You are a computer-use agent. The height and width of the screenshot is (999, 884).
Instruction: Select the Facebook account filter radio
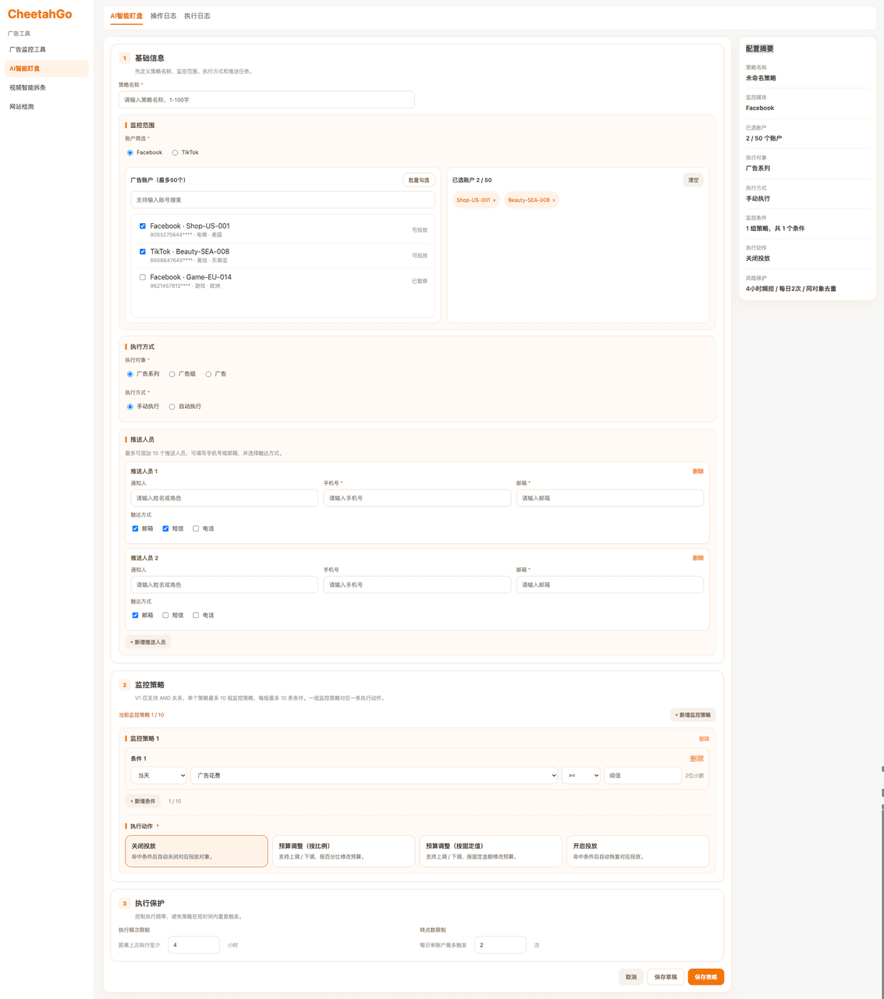point(130,153)
